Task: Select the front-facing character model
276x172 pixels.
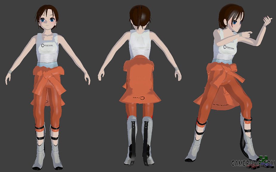Action: coord(47,88)
